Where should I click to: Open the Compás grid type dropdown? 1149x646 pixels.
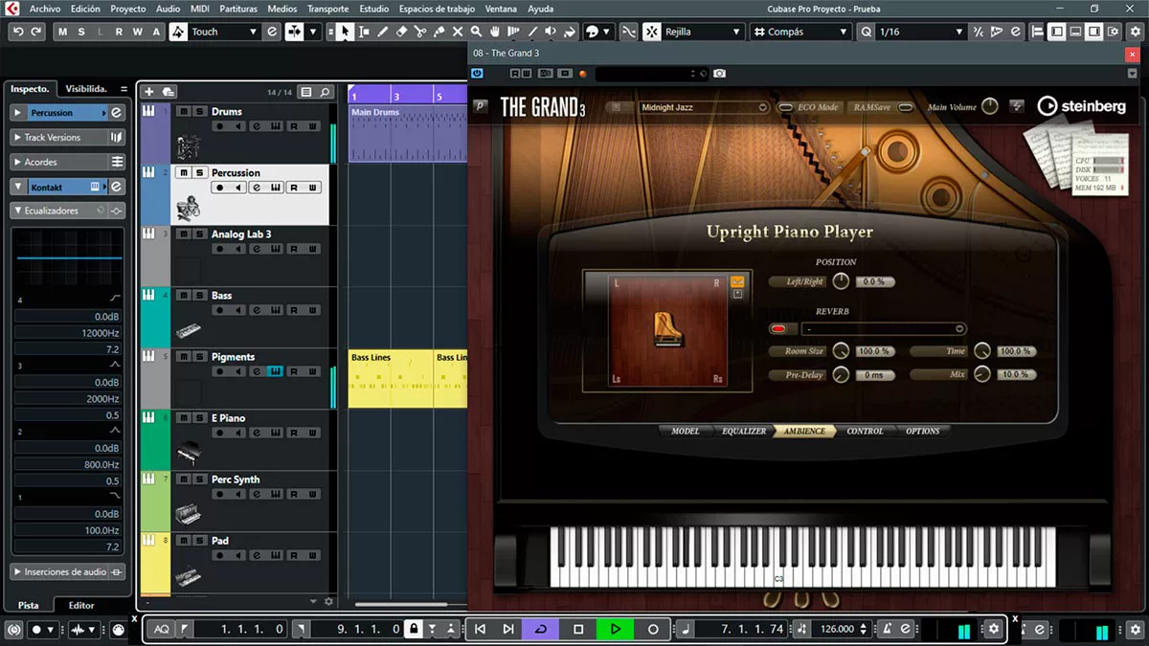[x=800, y=32]
